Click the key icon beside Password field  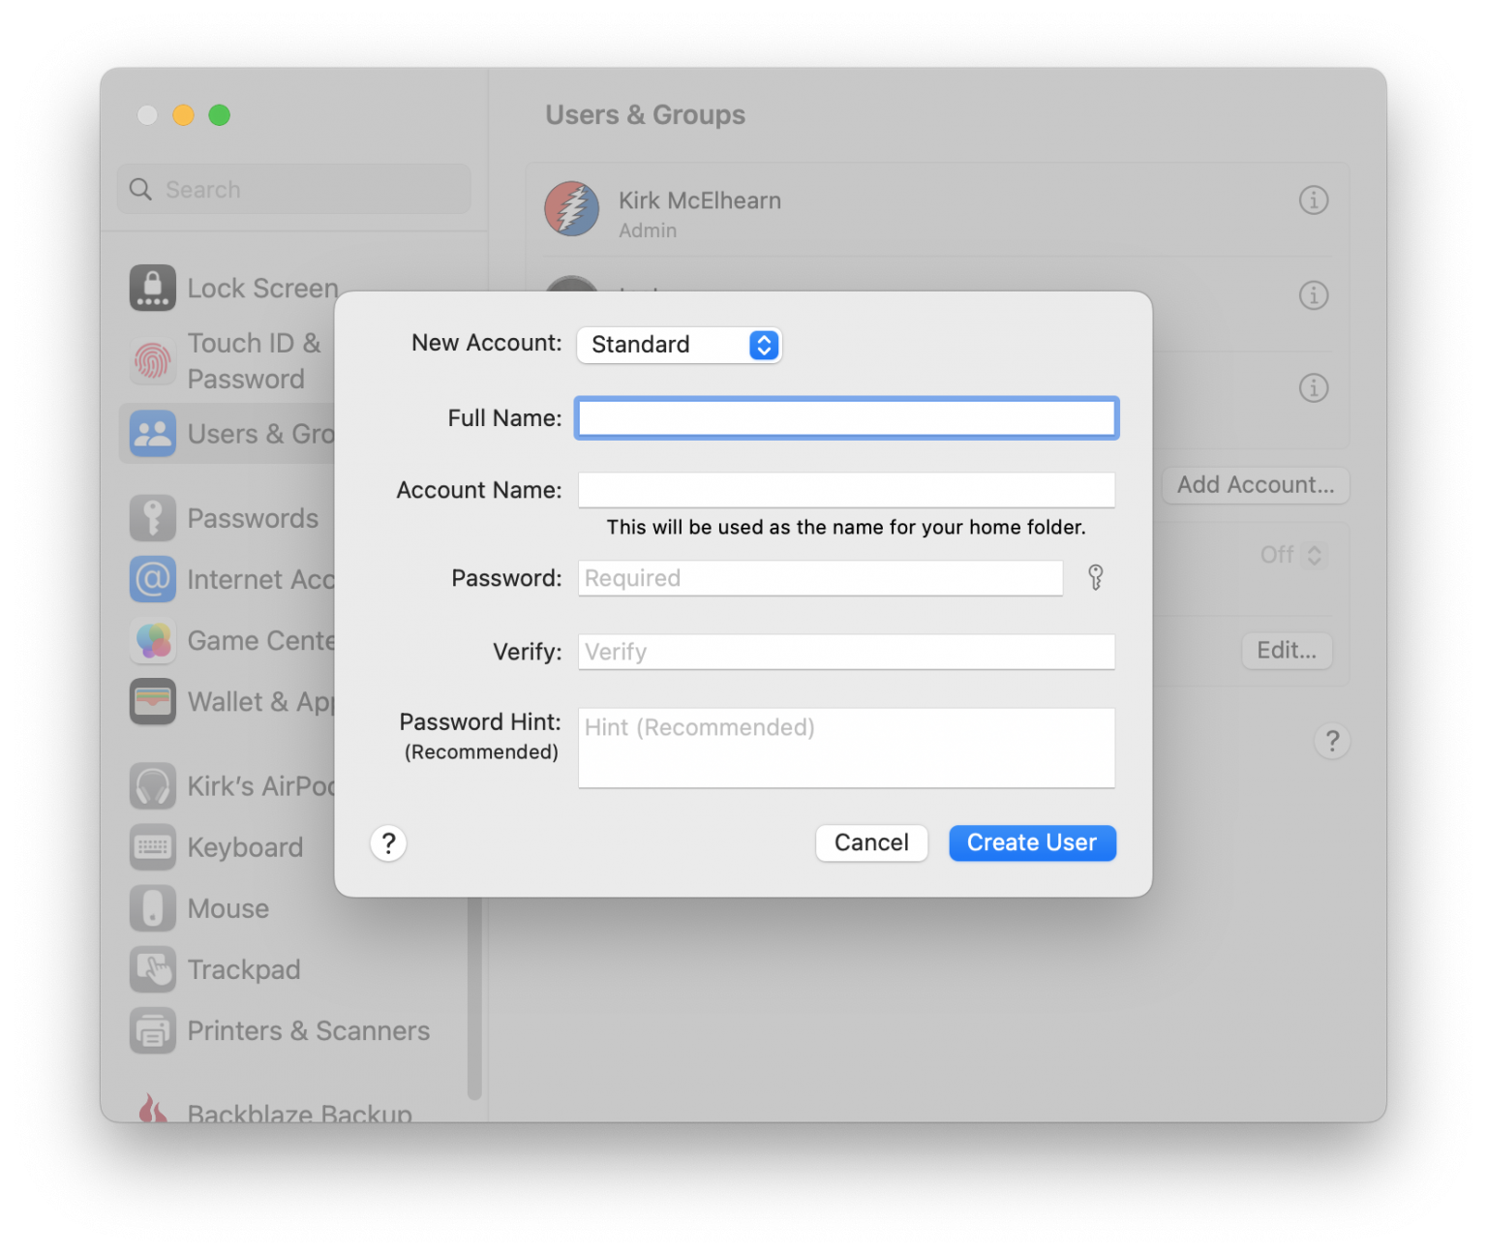1095,578
